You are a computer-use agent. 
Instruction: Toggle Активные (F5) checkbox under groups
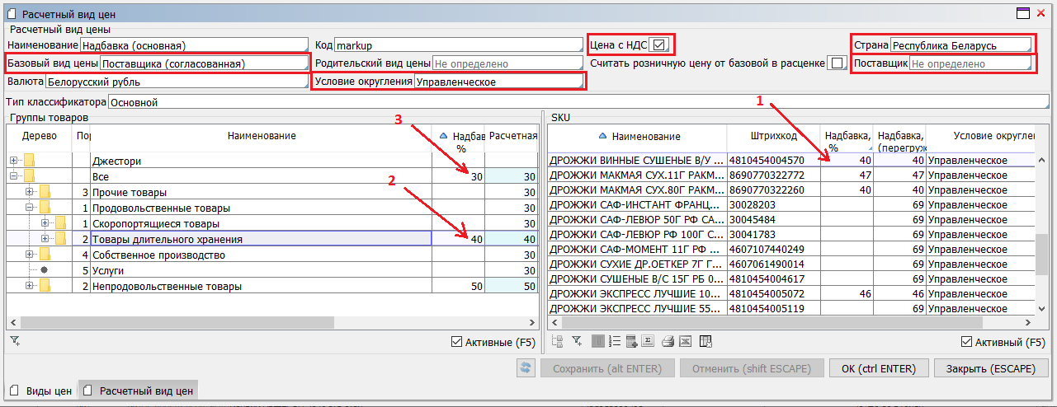click(457, 342)
